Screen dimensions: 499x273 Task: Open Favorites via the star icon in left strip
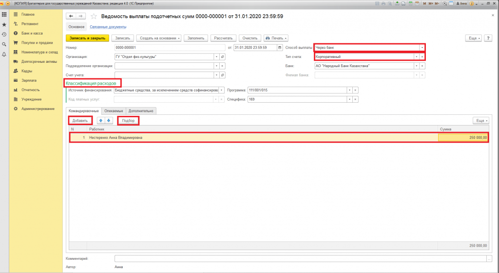4,24
